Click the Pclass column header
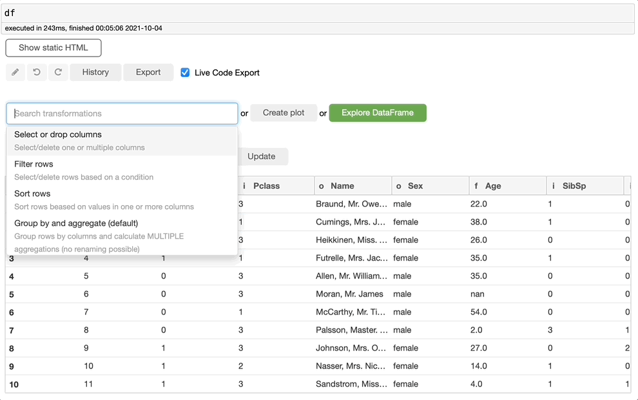Image resolution: width=638 pixels, height=400 pixels. pos(266,186)
